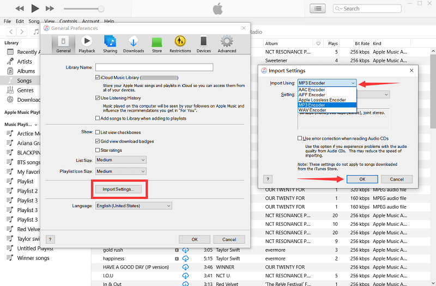Open the list view icon beside Search
Screen dimensions: 436x286
318,9
